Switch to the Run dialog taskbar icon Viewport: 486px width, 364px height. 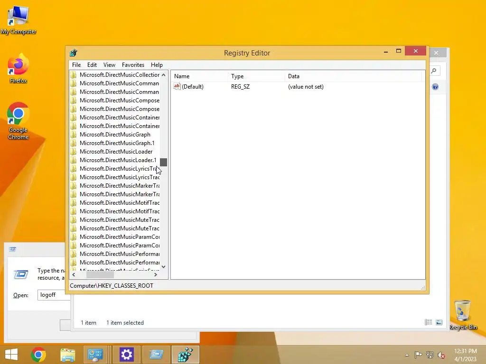156,355
